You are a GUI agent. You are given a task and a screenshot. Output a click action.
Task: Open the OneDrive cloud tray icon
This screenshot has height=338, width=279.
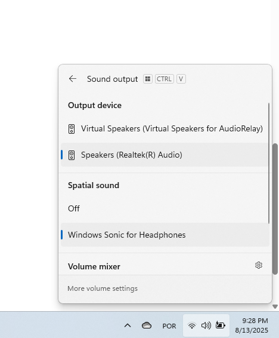coord(147,325)
